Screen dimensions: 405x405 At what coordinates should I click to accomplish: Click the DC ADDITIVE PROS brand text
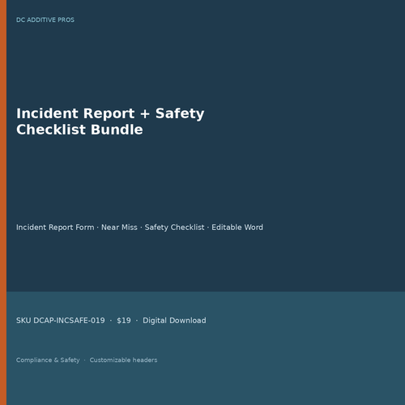45,20
